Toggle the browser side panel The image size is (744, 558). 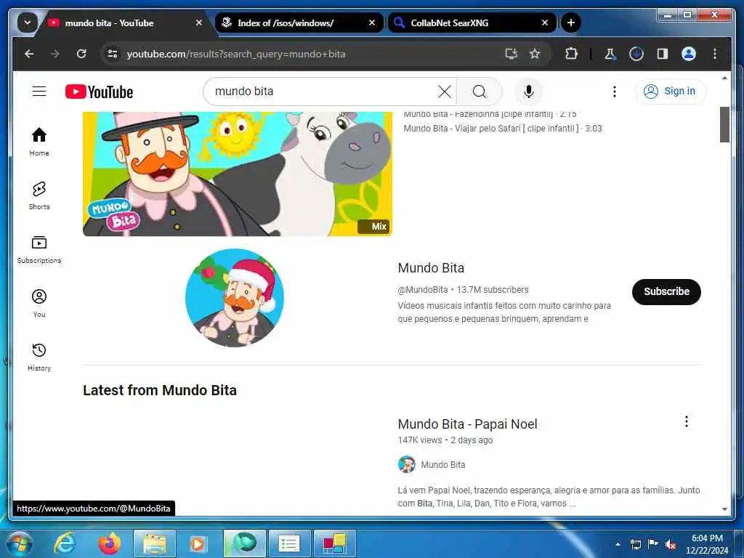point(663,54)
